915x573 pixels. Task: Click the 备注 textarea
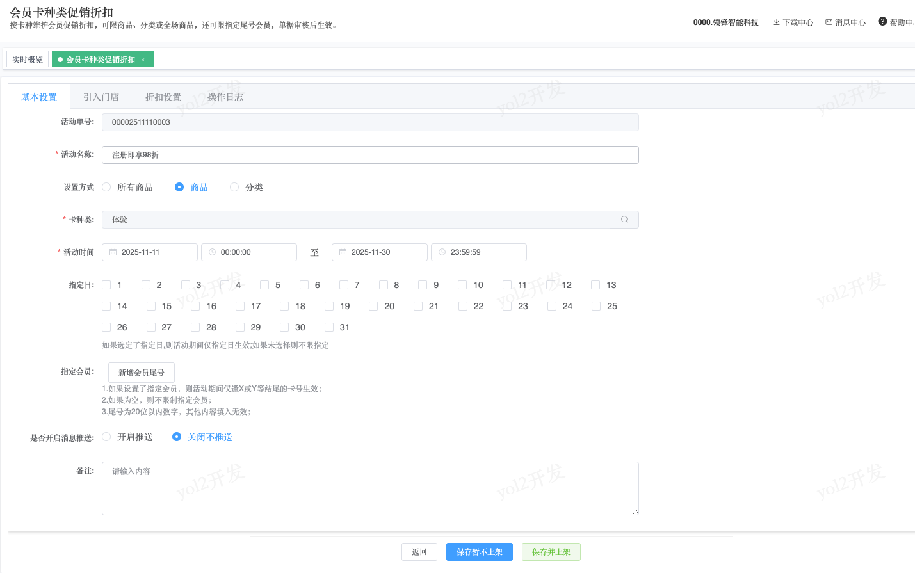[x=370, y=488]
